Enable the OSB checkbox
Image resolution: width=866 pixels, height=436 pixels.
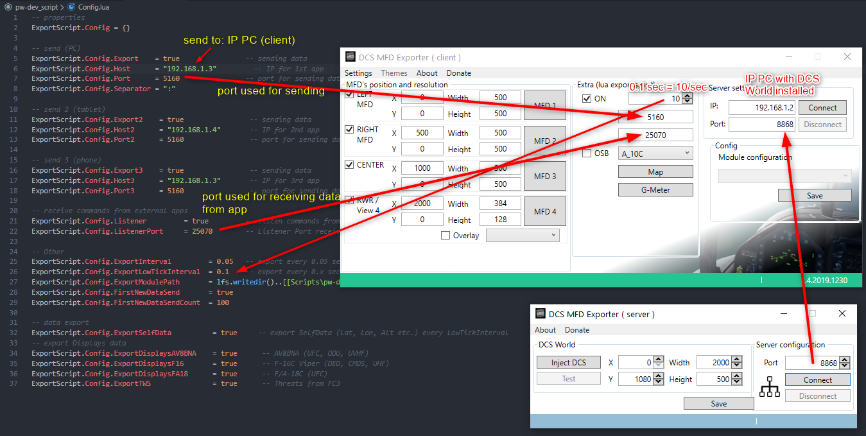(587, 153)
